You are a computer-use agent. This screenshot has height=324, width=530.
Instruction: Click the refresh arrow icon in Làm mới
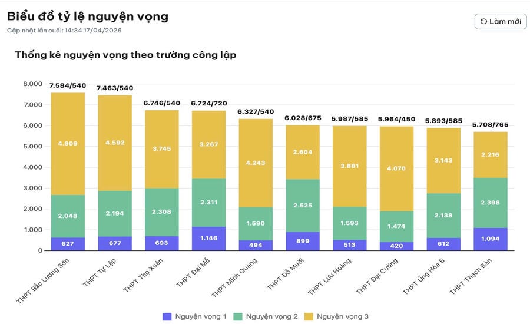coord(484,21)
